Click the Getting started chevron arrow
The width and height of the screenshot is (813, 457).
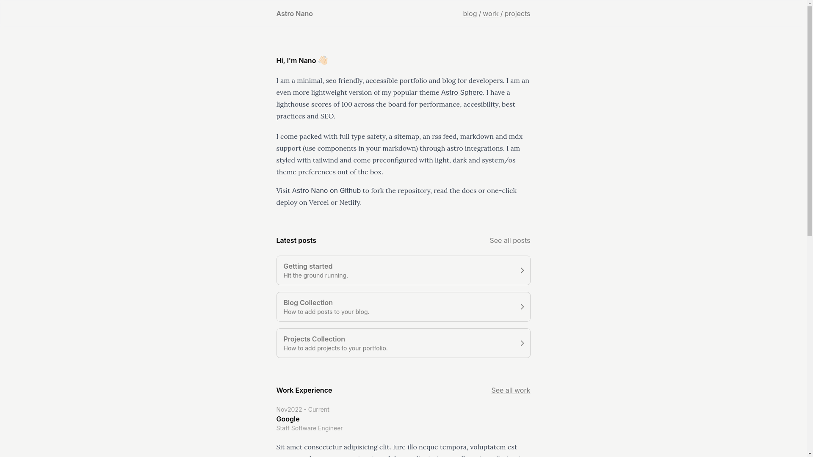tap(522, 270)
